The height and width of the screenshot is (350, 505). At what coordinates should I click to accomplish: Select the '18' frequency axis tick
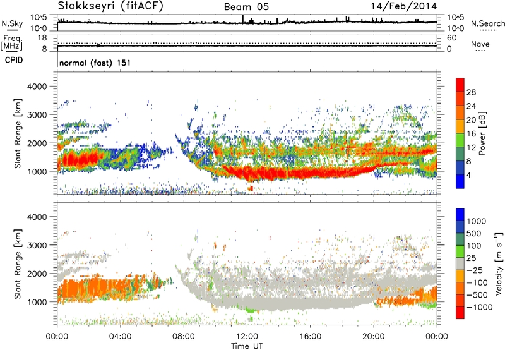(x=42, y=38)
